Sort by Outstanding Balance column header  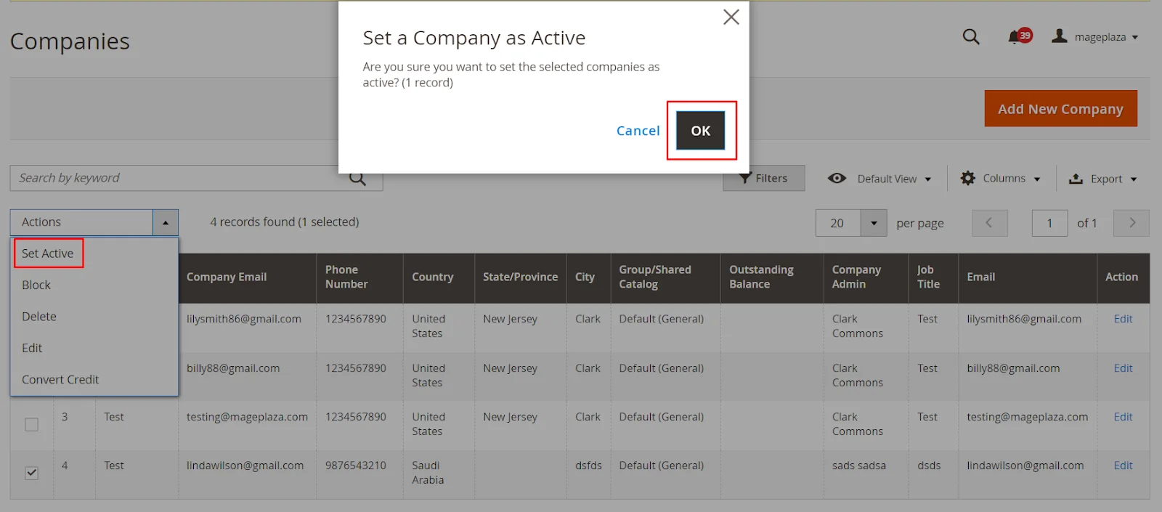[x=772, y=277]
